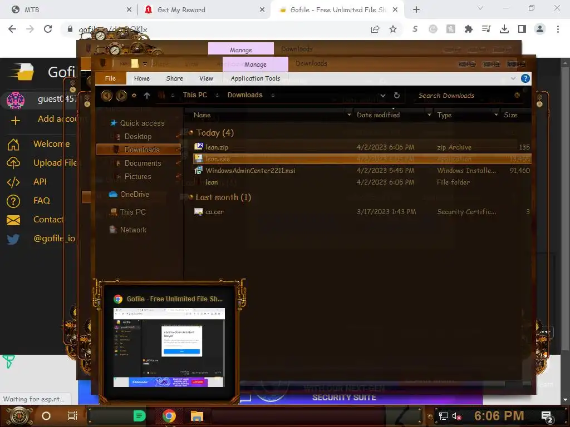The image size is (570, 427).
Task: Select the lean.zip file
Action: [x=362, y=147]
